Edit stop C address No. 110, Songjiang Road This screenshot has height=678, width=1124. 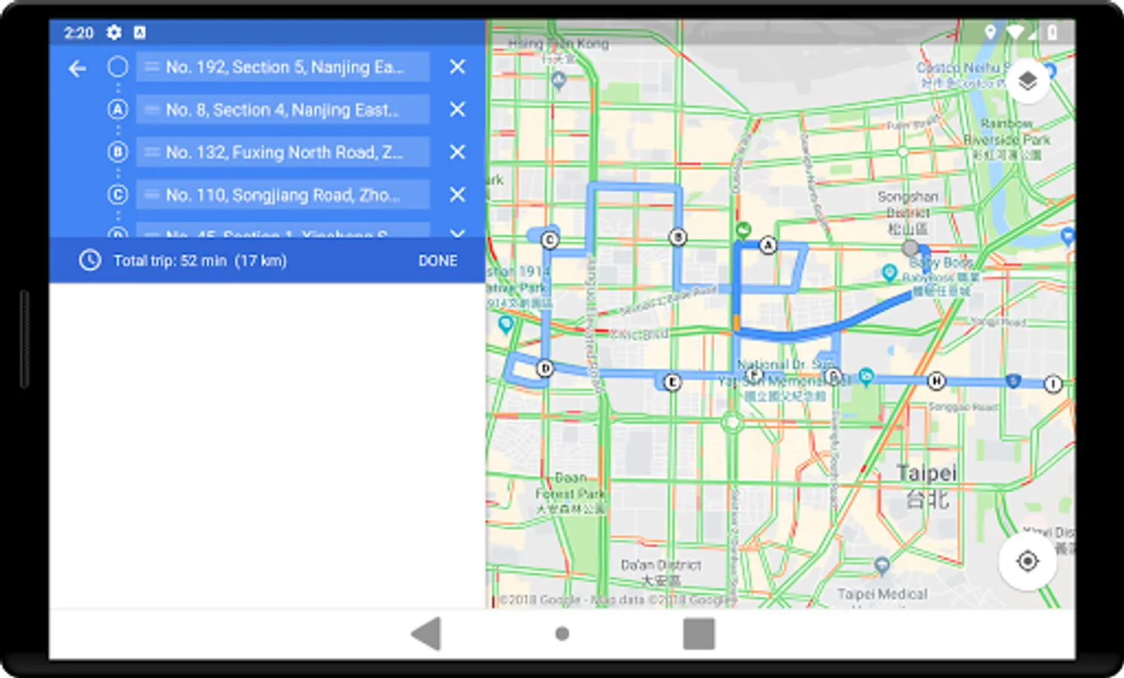283,195
